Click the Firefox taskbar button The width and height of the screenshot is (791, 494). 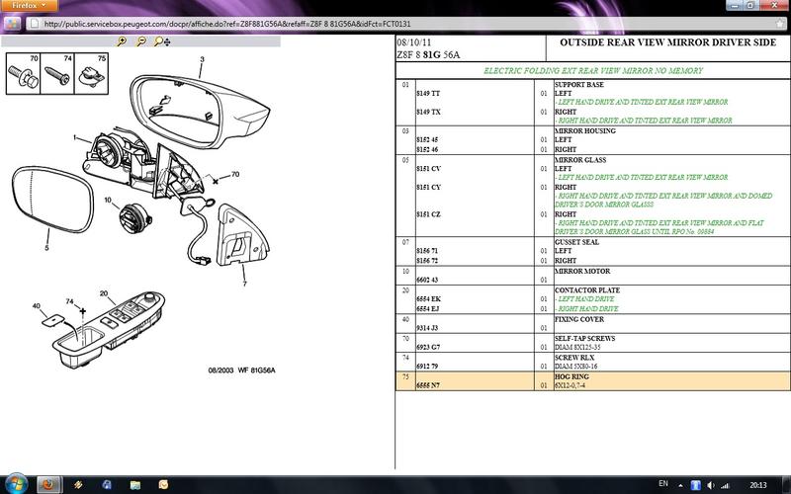pos(48,485)
